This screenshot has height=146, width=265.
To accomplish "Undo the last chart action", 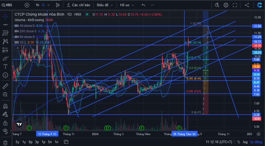I will click(x=143, y=5).
